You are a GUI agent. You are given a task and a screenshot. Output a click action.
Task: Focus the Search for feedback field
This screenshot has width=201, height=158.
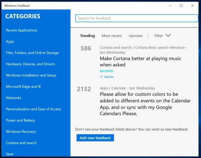[137, 18]
